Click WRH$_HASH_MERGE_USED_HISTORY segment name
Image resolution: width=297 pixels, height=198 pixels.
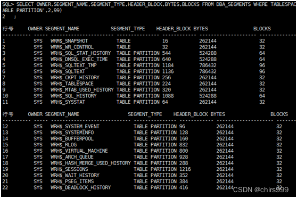click(90, 163)
